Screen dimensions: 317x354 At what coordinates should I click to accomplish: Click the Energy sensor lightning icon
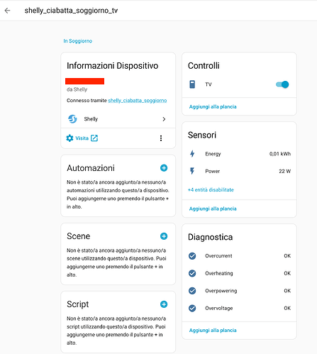[x=192, y=154]
